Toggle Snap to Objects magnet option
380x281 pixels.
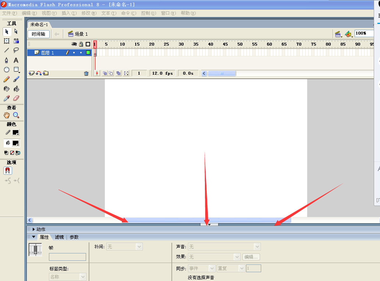pos(8,171)
